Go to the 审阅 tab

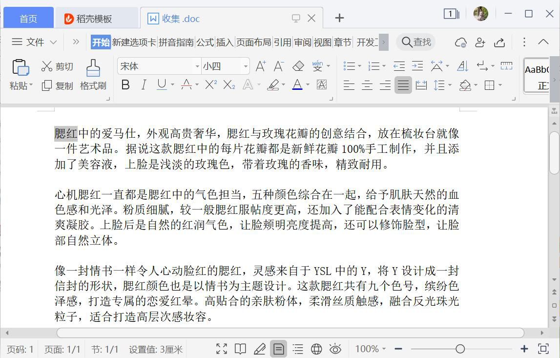coord(303,42)
